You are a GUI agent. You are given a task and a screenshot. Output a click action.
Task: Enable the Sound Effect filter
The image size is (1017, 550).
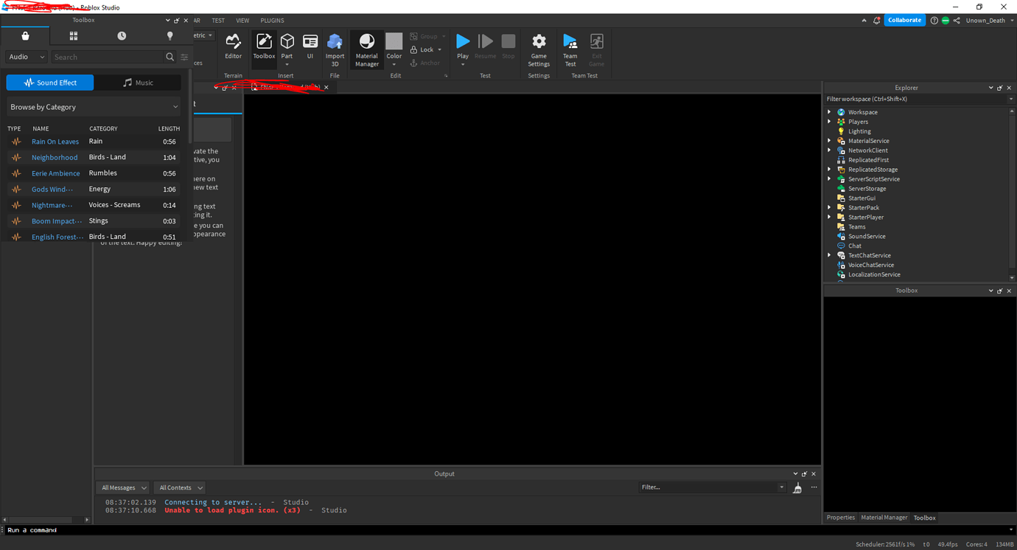49,82
